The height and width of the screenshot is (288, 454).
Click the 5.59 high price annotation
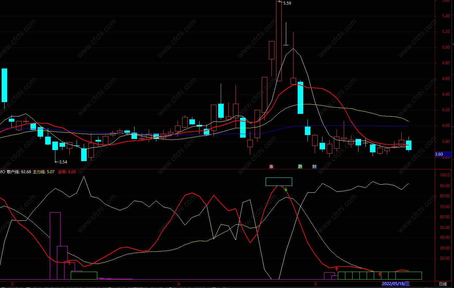coord(287,3)
